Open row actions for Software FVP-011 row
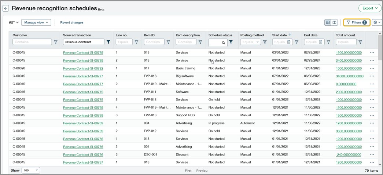The image size is (383, 175). [x=372, y=92]
